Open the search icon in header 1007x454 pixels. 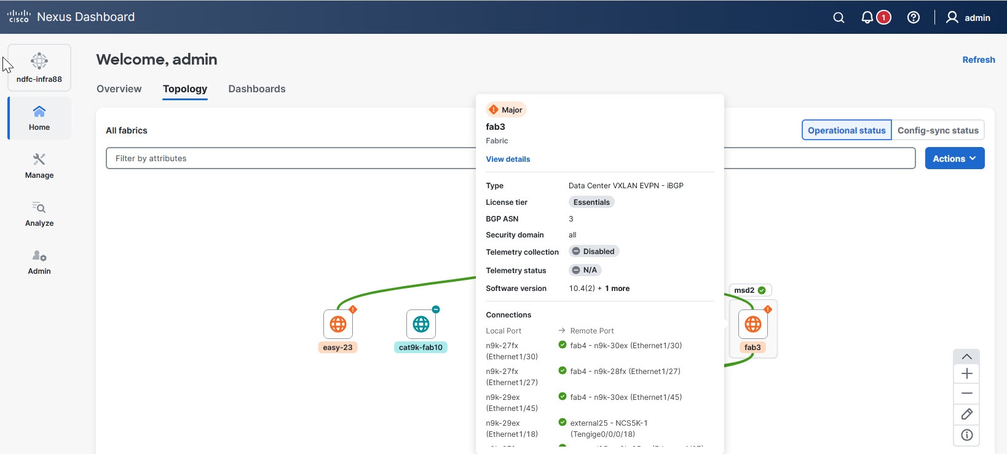[839, 17]
